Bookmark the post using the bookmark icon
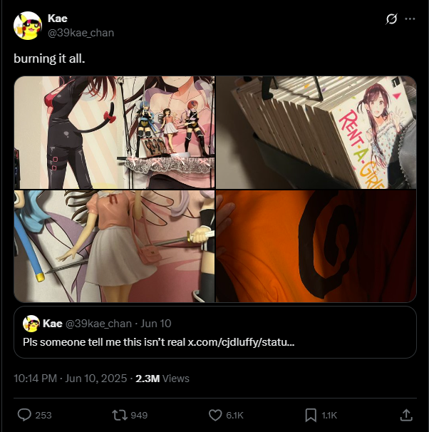Viewport: 429px width, 432px height. pos(311,415)
